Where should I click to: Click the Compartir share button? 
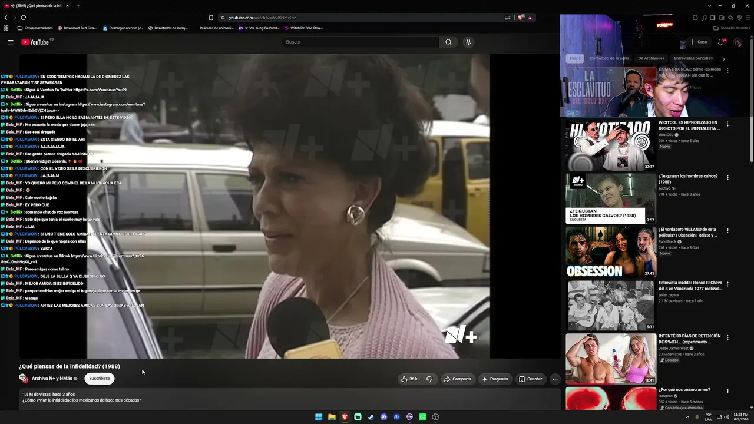(x=458, y=379)
